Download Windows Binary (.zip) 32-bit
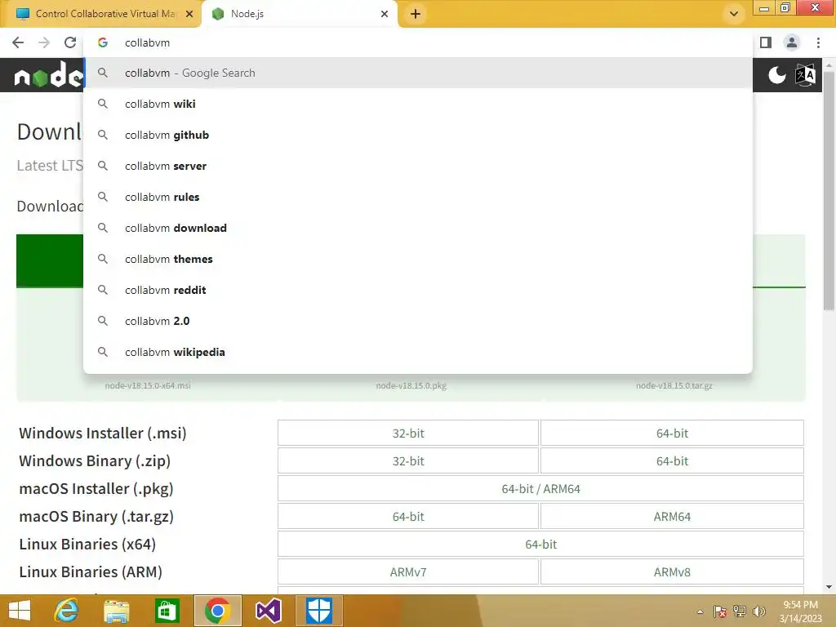This screenshot has width=836, height=627. pyautogui.click(x=408, y=460)
